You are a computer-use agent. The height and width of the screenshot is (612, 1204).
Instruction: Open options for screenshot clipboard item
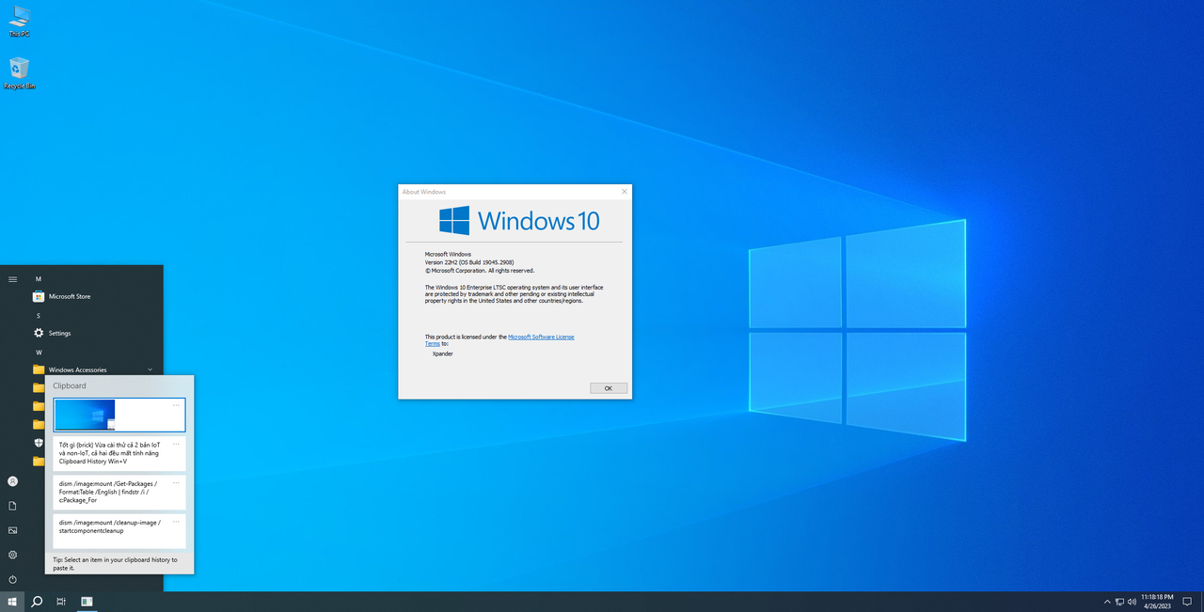tap(176, 405)
